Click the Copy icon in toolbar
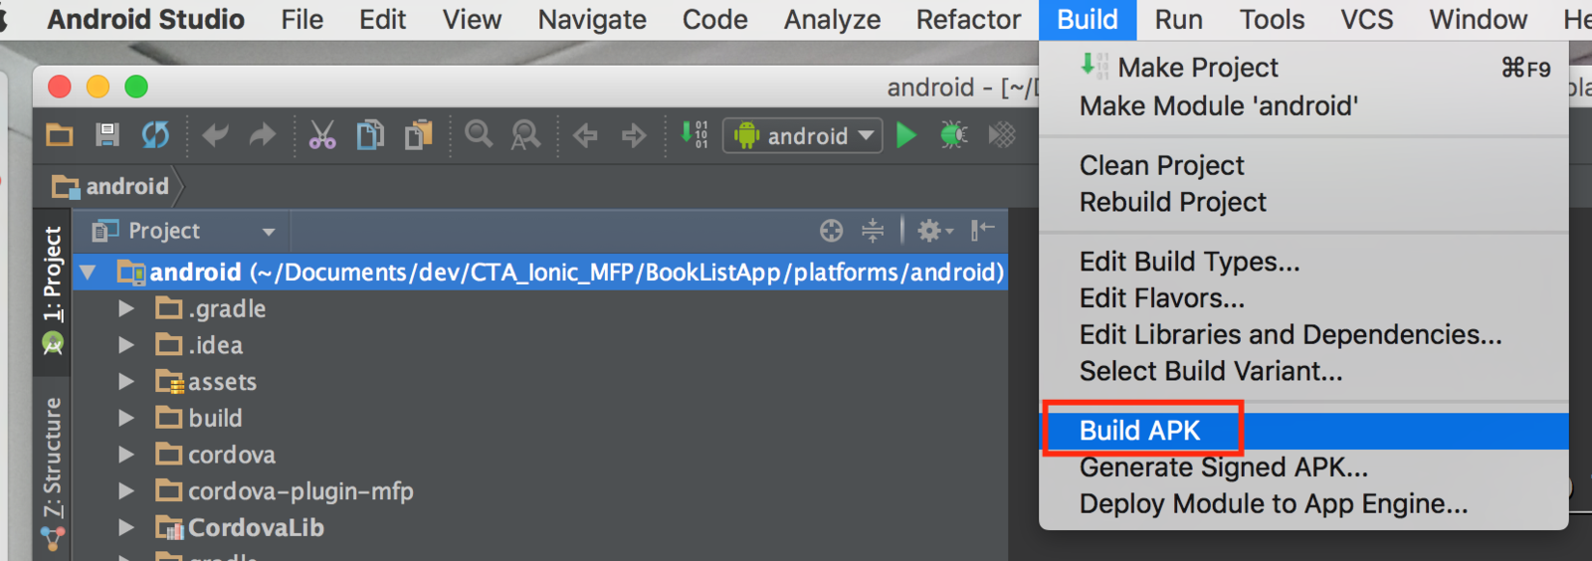1592x561 pixels. tap(370, 134)
